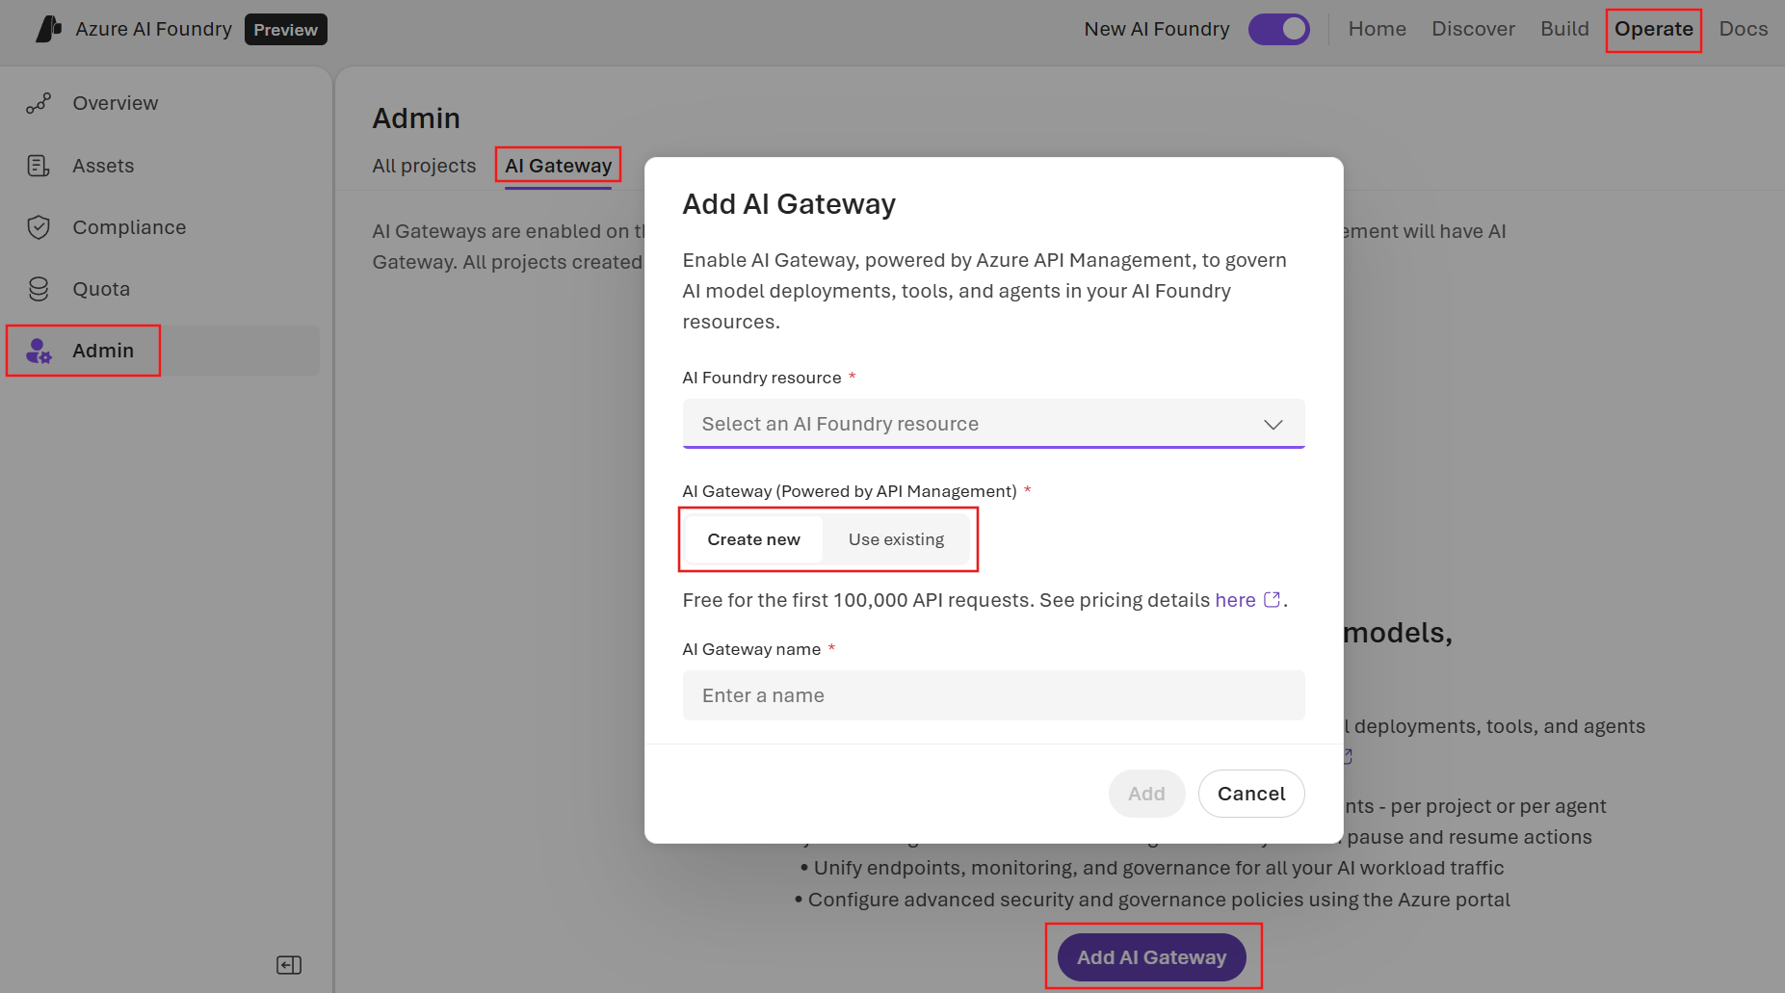
Task: Select the Create new option
Action: (x=753, y=539)
